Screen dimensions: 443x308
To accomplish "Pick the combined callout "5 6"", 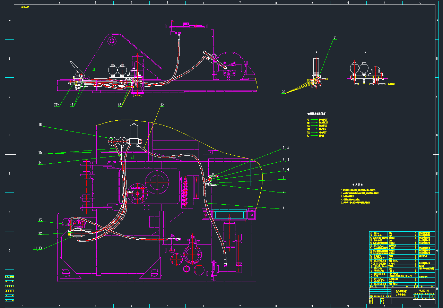I will [x=286, y=170].
